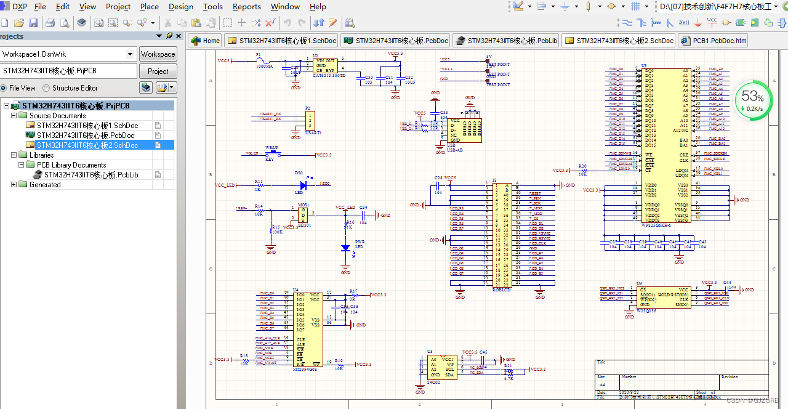Click the Workspace button

(x=158, y=54)
